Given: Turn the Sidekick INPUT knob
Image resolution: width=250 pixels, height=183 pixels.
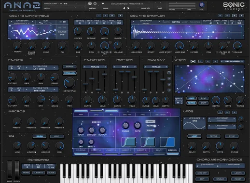Looking at the screenshot, I should coord(81,130).
